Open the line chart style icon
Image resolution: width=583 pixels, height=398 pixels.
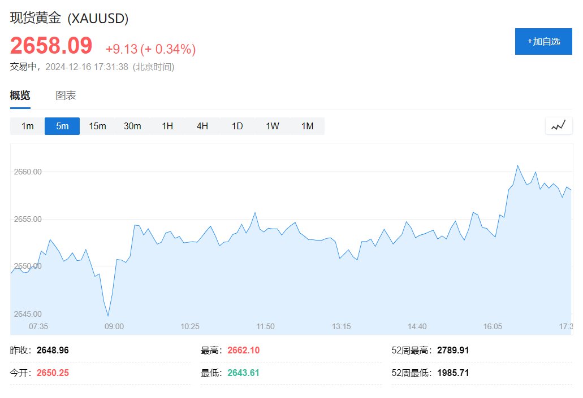[558, 125]
